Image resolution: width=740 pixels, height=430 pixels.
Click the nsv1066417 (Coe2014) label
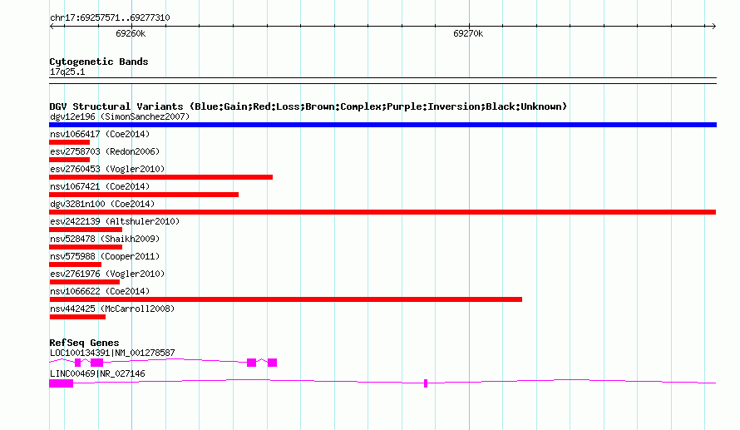100,134
